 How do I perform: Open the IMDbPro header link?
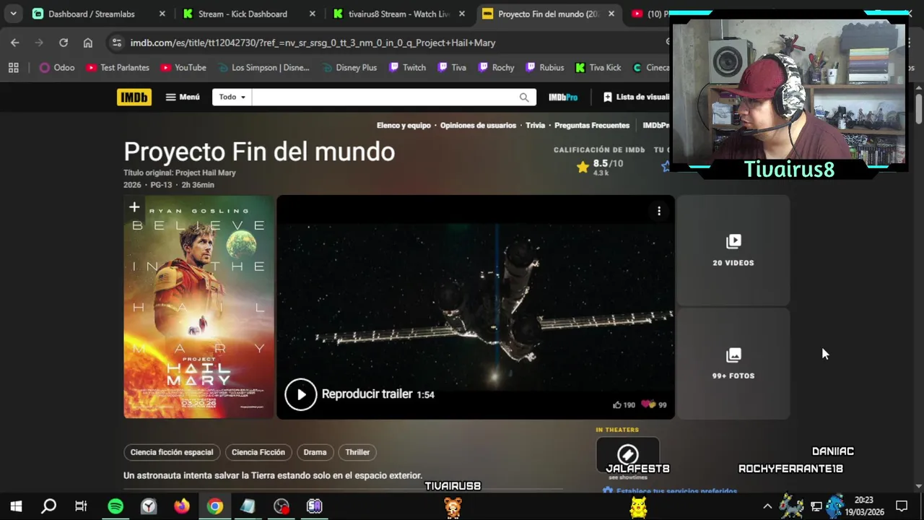click(563, 97)
